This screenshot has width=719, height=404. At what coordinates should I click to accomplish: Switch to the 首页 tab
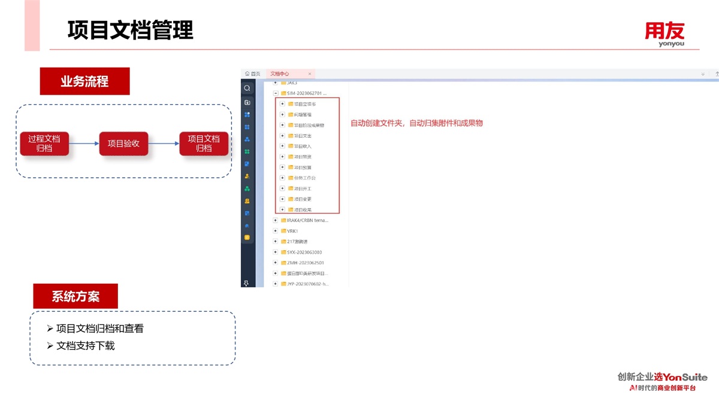tap(253, 74)
